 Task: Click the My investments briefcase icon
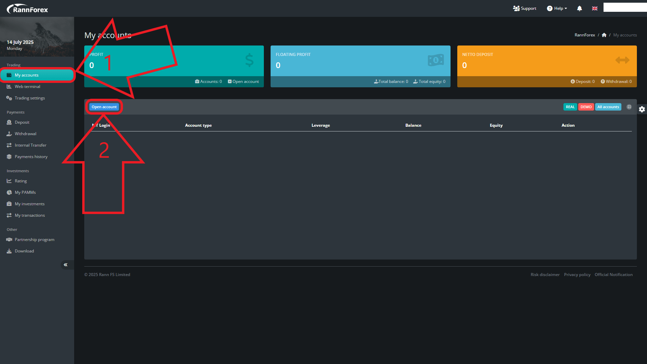coord(9,204)
